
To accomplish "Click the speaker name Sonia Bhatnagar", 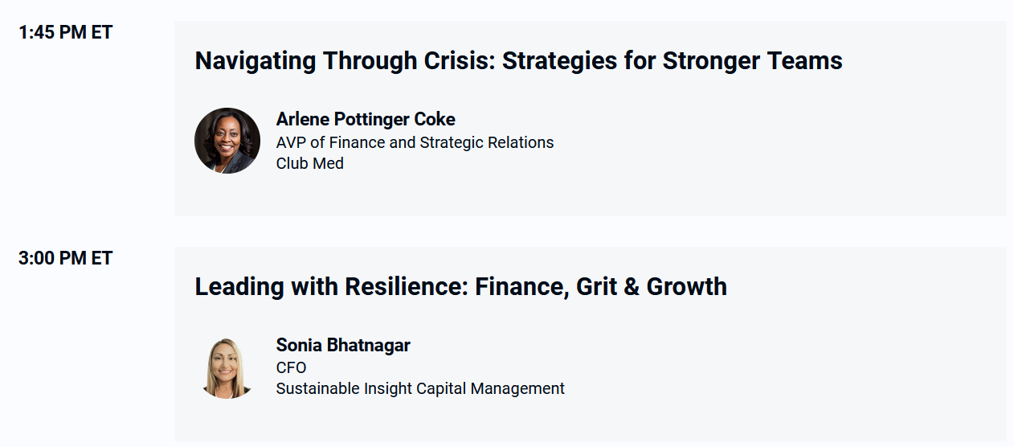I will (x=343, y=346).
